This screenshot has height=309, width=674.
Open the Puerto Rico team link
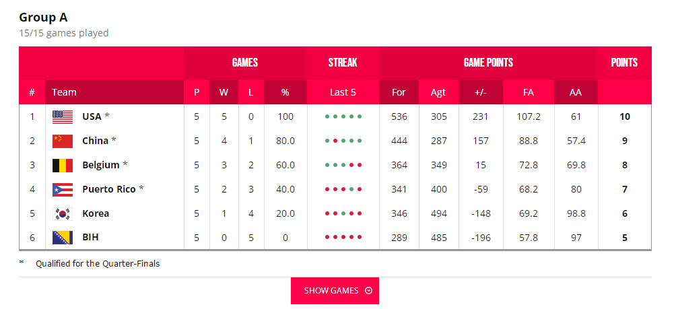(108, 189)
